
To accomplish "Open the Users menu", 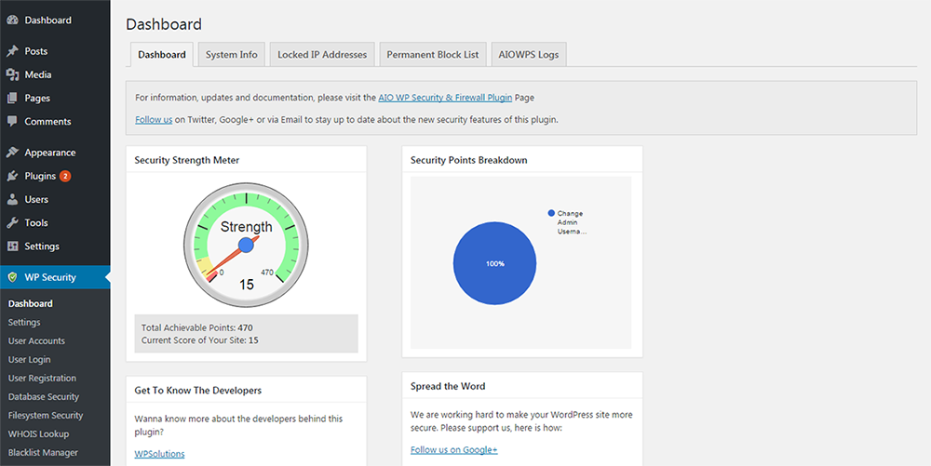I will [36, 199].
